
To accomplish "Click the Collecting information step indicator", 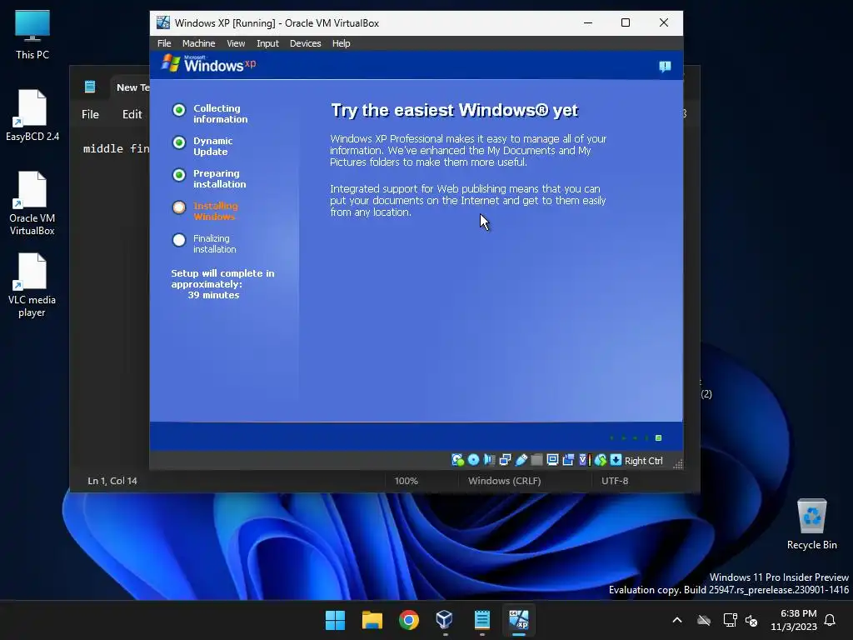I will tap(179, 110).
